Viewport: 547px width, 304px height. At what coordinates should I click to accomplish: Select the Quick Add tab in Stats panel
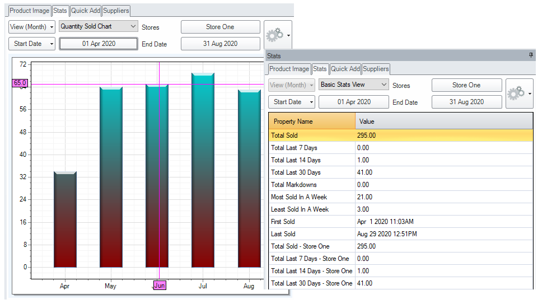point(345,69)
